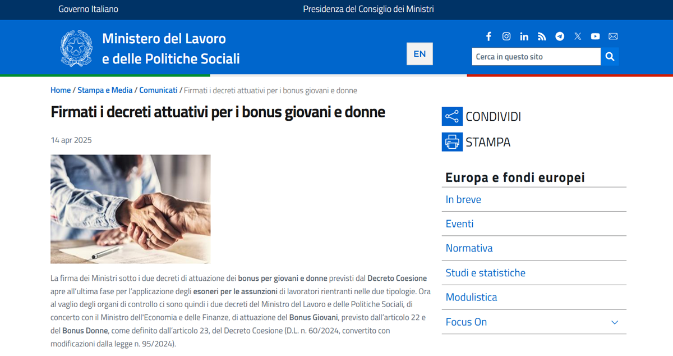Go to Comunicati breadcrumb link
Viewport: 673px width, 356px height.
158,90
